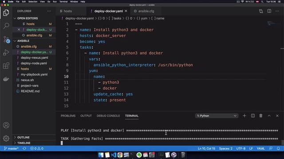Split the terminal panel
The width and height of the screenshot is (284, 159).
(x=253, y=116)
